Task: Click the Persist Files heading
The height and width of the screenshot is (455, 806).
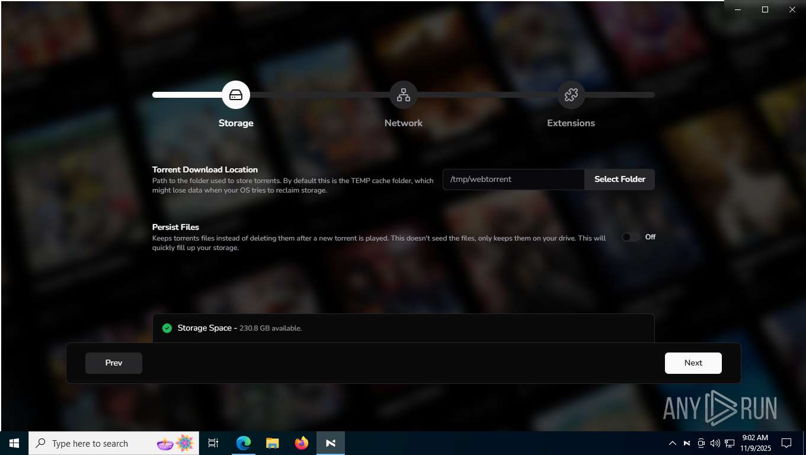Action: [x=175, y=227]
